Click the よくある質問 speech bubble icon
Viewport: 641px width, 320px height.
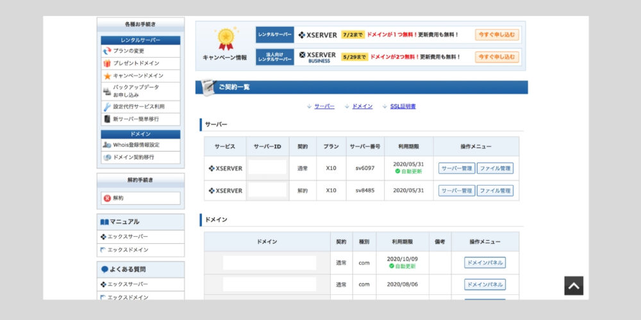click(x=104, y=269)
